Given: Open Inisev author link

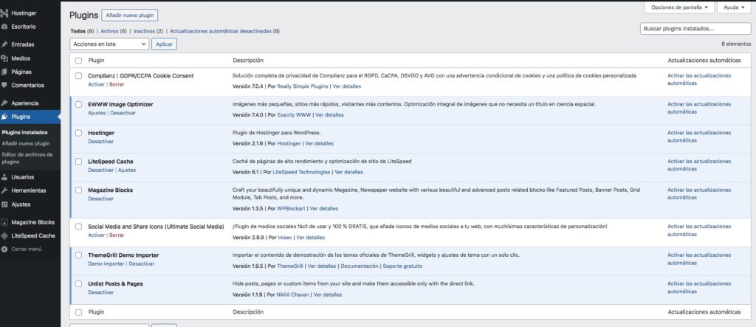Looking at the screenshot, I should (x=284, y=238).
